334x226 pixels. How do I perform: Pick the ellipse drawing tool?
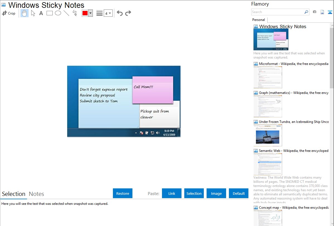coord(58,13)
